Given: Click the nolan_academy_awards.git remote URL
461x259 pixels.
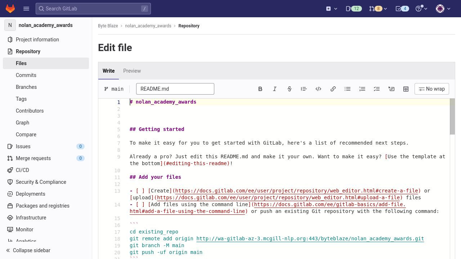Looking at the screenshot, I should (310, 238).
